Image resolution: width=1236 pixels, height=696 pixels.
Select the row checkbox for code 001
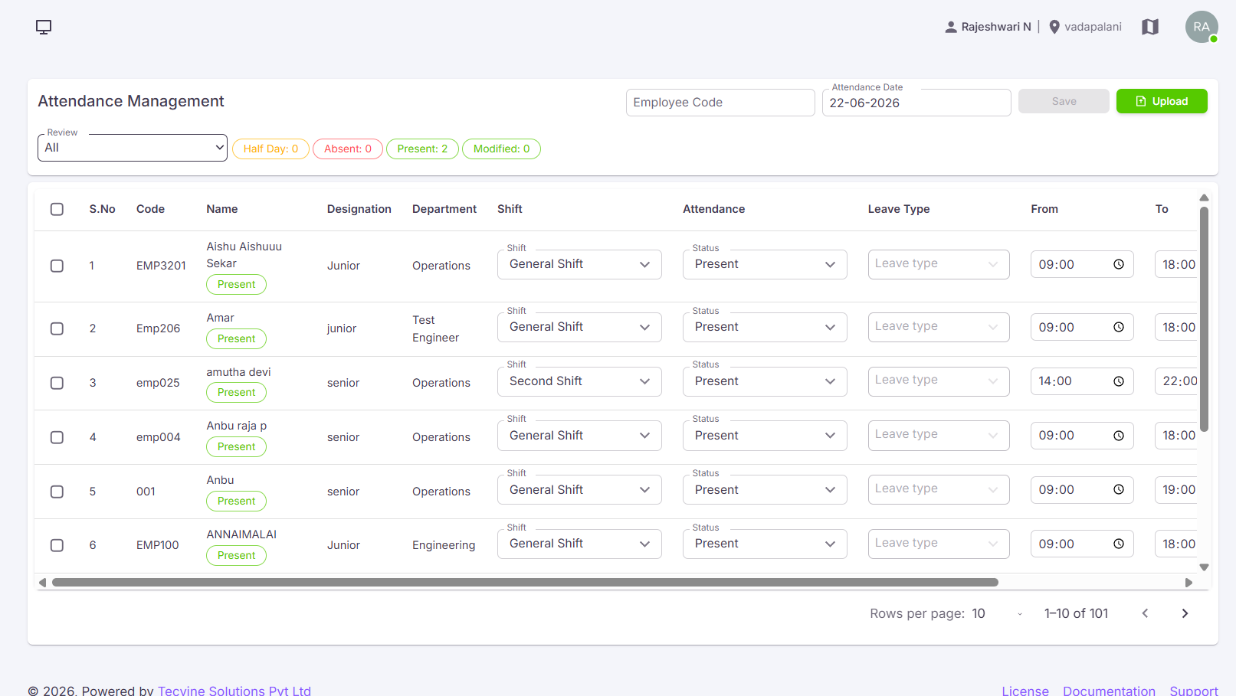click(57, 492)
